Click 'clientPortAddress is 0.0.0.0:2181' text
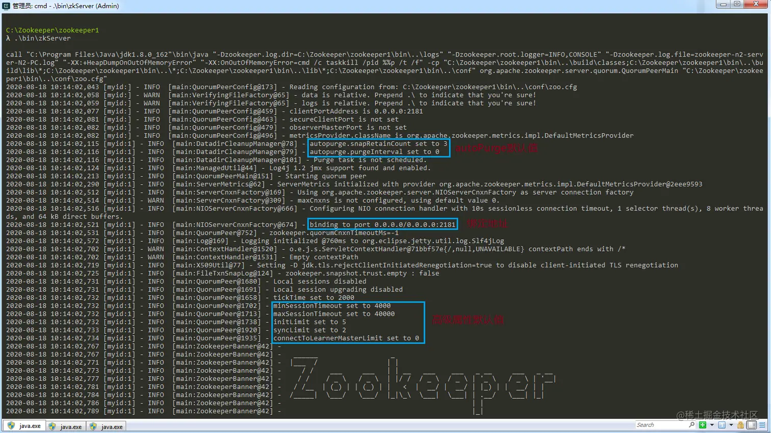The width and height of the screenshot is (771, 433). point(356,111)
